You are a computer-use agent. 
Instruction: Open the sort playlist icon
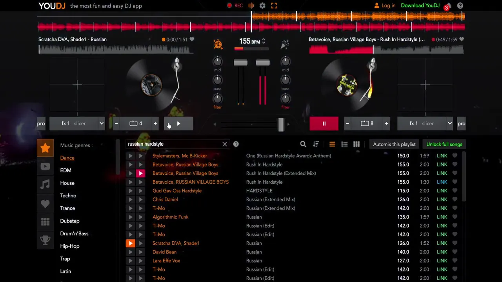[x=316, y=144]
